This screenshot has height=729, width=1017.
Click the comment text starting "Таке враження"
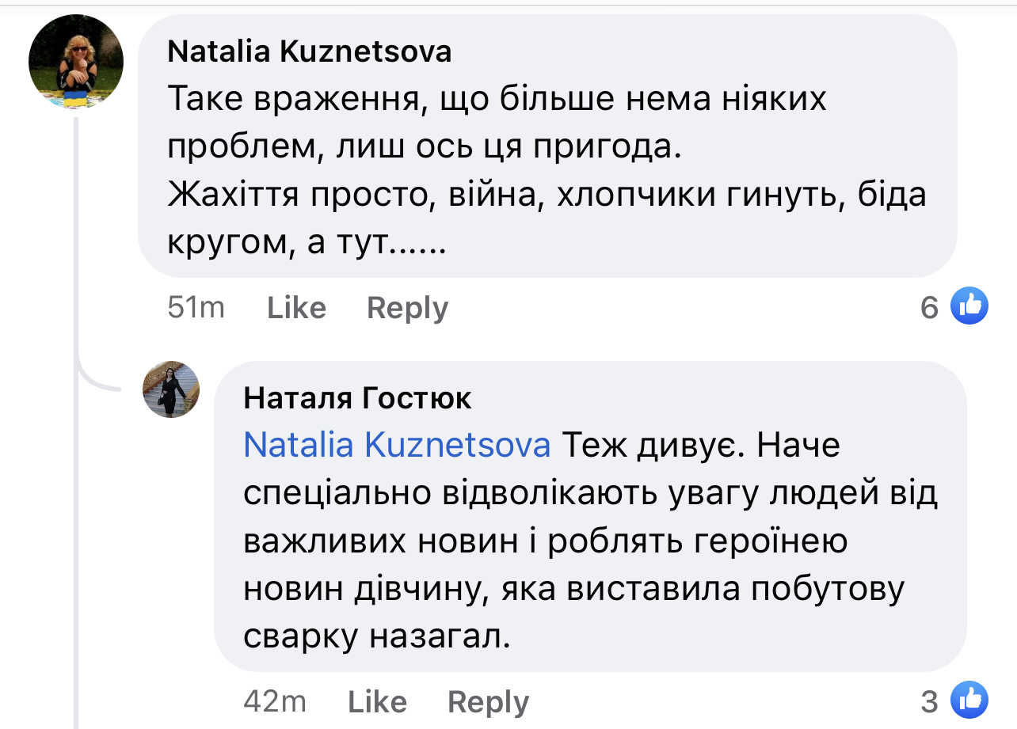coord(497,101)
